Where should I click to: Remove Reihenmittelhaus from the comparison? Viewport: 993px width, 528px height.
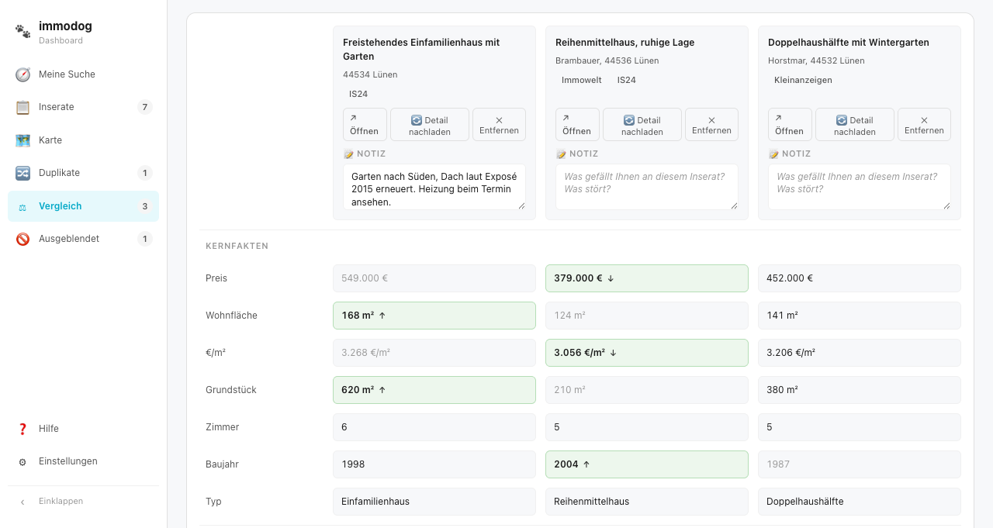(x=711, y=124)
